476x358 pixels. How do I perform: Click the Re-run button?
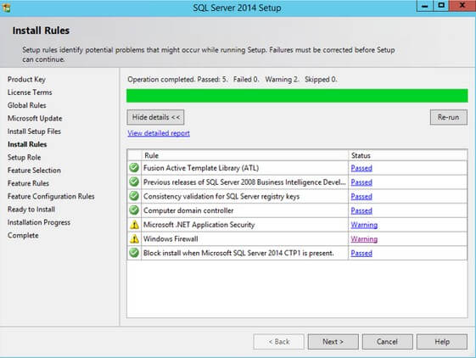[x=448, y=117]
